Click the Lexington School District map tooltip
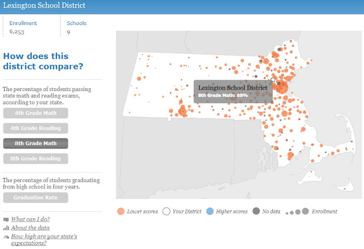Screen dimensions: 364x249 [x=233, y=91]
